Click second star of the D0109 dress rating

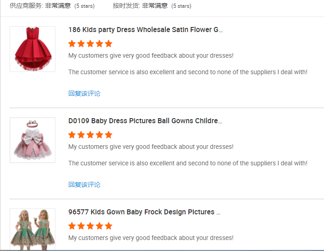tap(81, 135)
